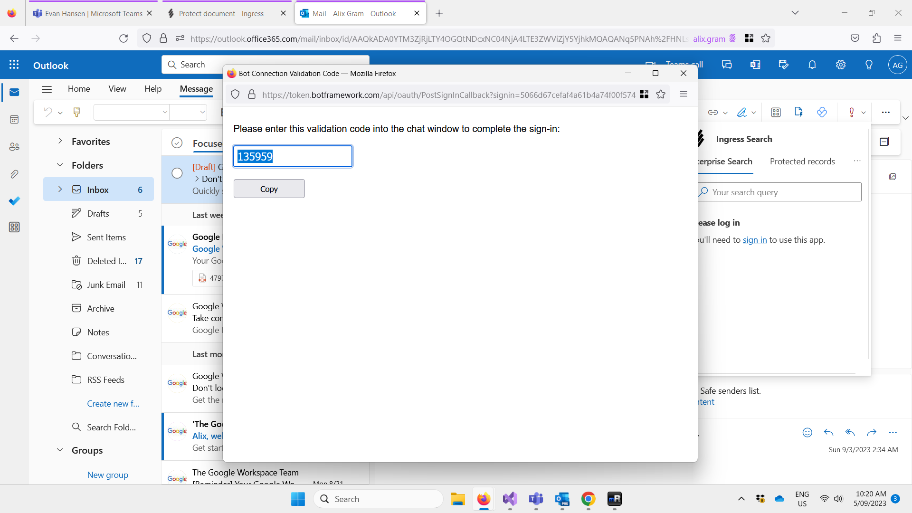Screen dimensions: 912x513
Task: Open the OneNote feed icon in the header
Action: click(755, 65)
